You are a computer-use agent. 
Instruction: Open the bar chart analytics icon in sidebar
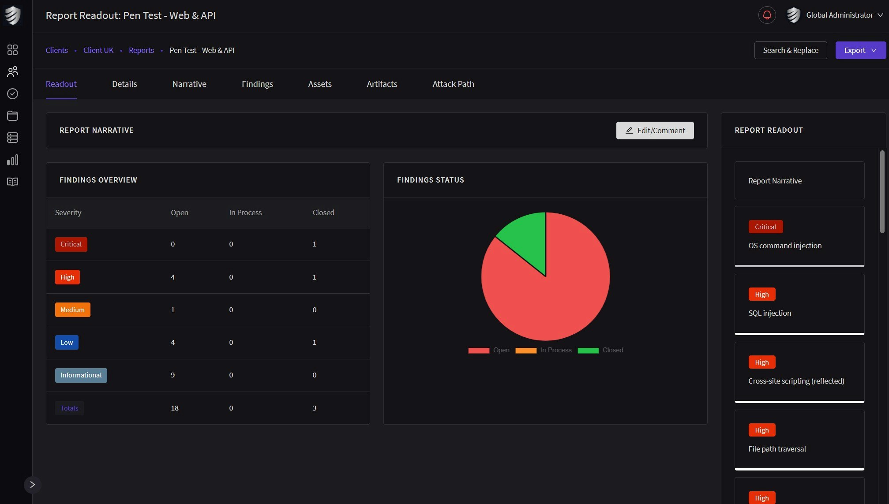[13, 160]
